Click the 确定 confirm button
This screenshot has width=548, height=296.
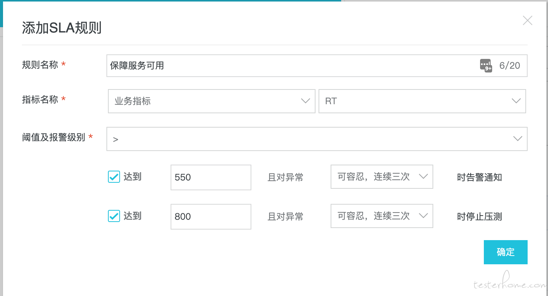tap(506, 252)
